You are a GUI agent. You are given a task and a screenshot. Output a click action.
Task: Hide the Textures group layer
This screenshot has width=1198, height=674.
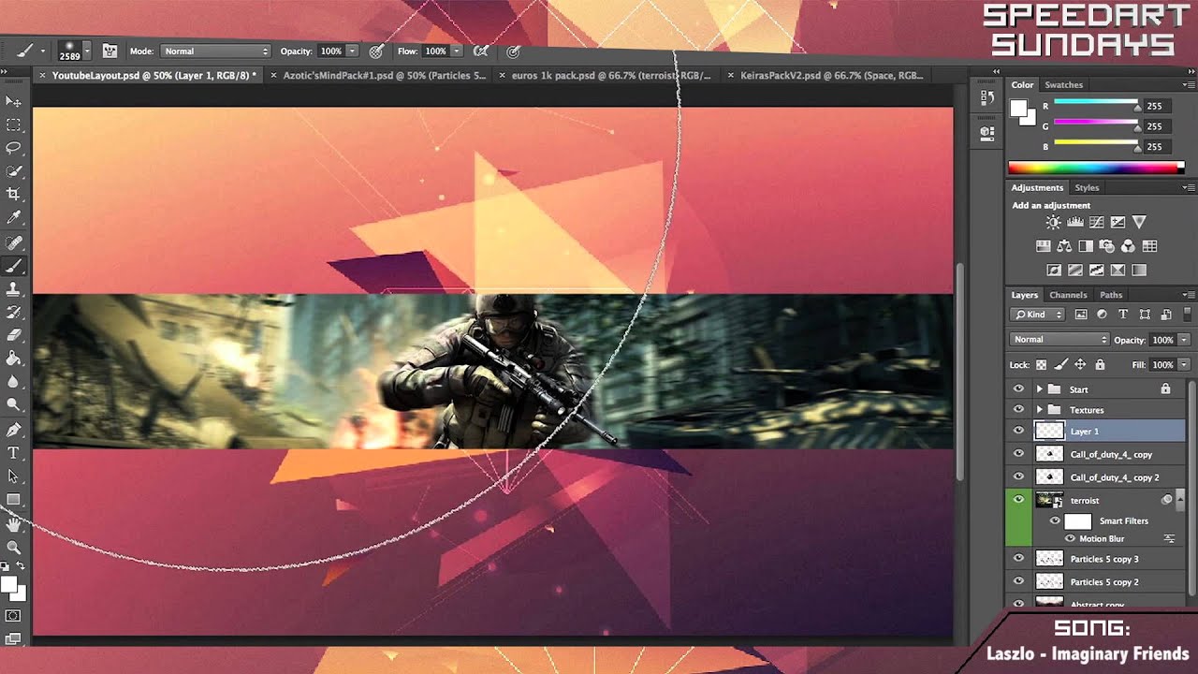click(1018, 409)
